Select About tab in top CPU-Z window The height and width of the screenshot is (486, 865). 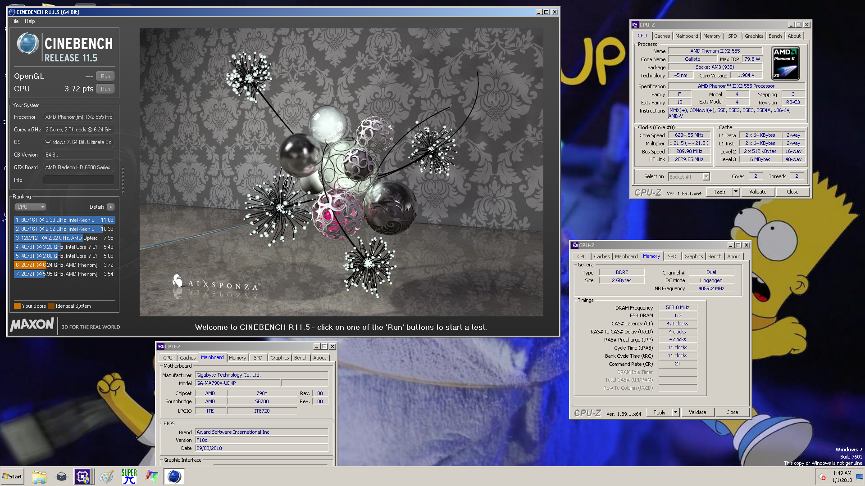click(794, 36)
